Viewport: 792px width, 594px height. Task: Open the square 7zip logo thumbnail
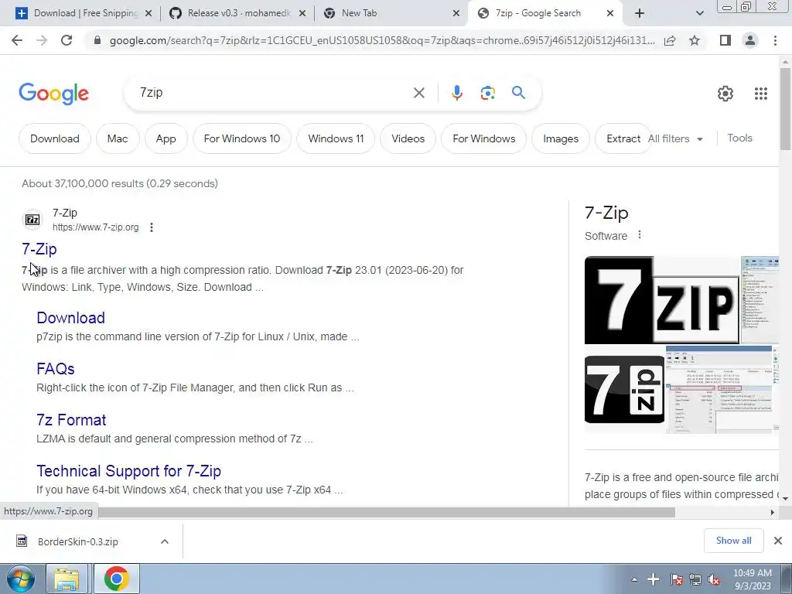tap(624, 390)
